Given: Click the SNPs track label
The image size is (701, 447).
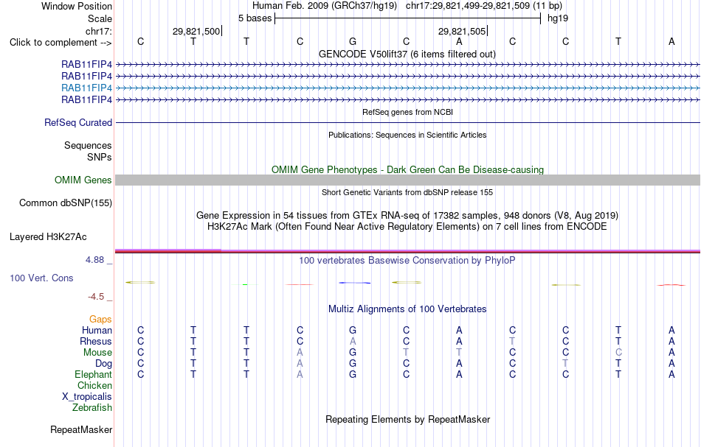Looking at the screenshot, I should pyautogui.click(x=100, y=157).
